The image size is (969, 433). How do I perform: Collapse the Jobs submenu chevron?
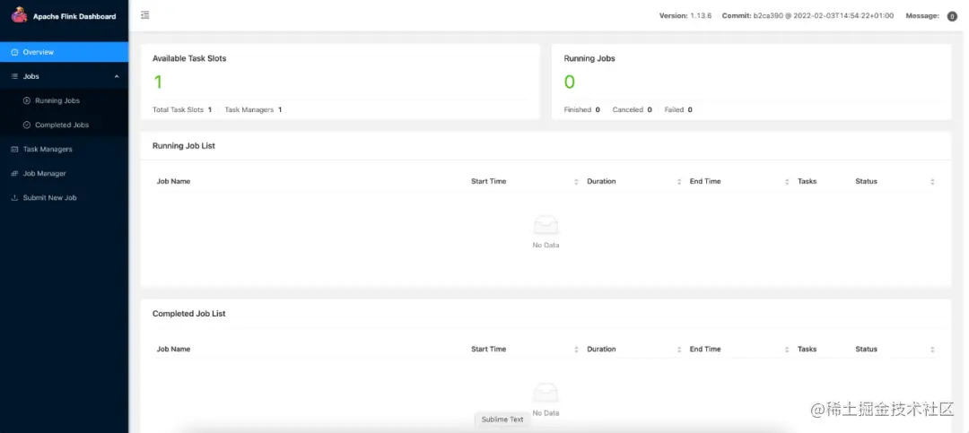117,76
